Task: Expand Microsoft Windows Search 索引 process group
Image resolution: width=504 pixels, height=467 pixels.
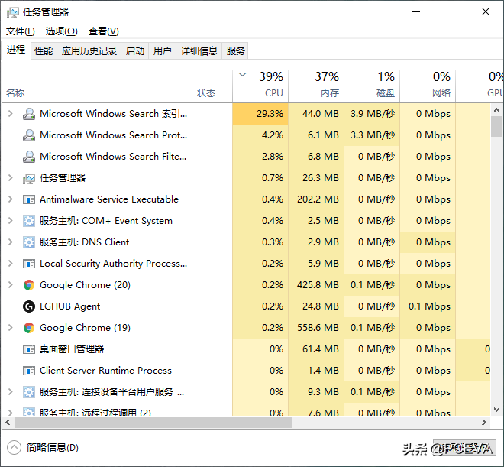Action: [x=10, y=114]
